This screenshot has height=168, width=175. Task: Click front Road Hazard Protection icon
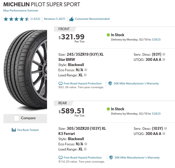[61, 83]
